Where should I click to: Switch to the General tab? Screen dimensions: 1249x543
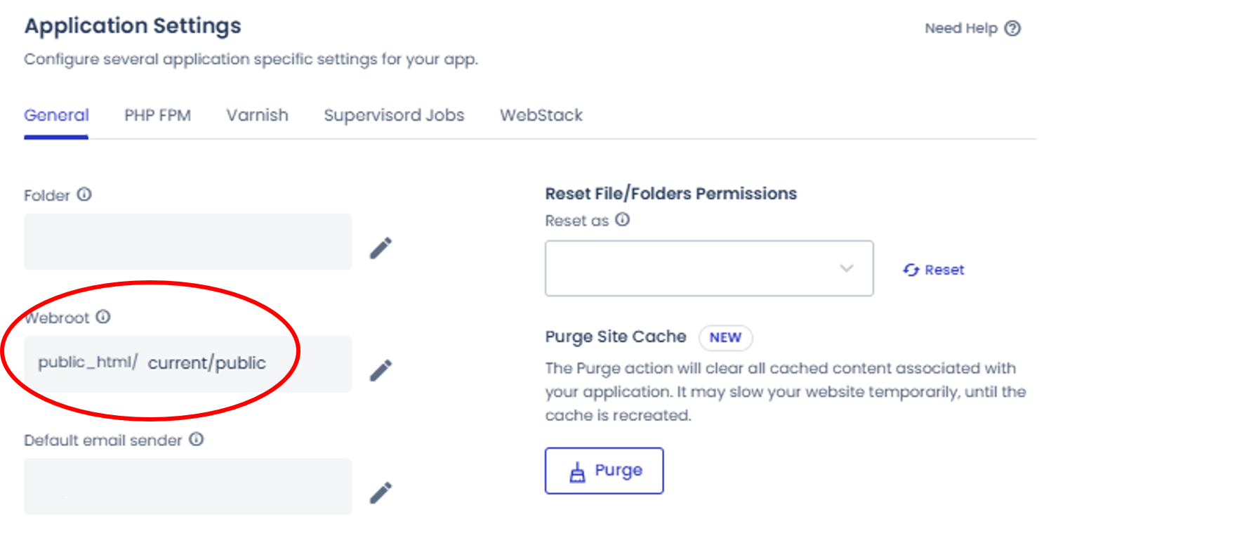(56, 115)
